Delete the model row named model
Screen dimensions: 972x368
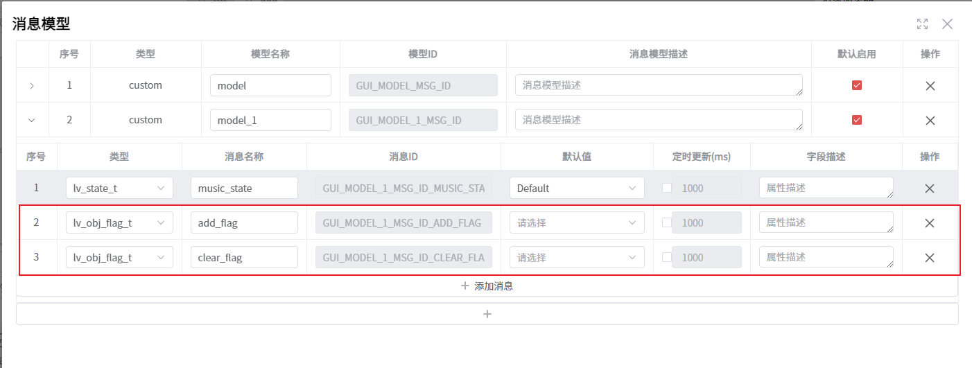click(930, 85)
